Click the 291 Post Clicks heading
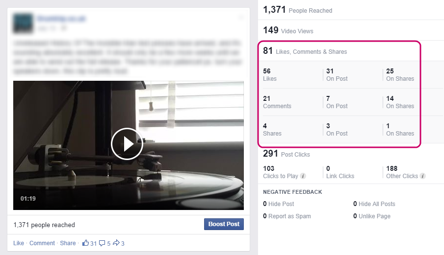This screenshot has width=444, height=255. coord(287,154)
